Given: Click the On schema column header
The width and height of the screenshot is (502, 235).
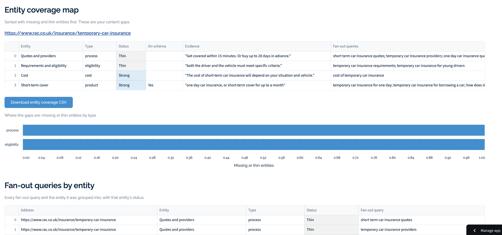Looking at the screenshot, I should point(164,46).
